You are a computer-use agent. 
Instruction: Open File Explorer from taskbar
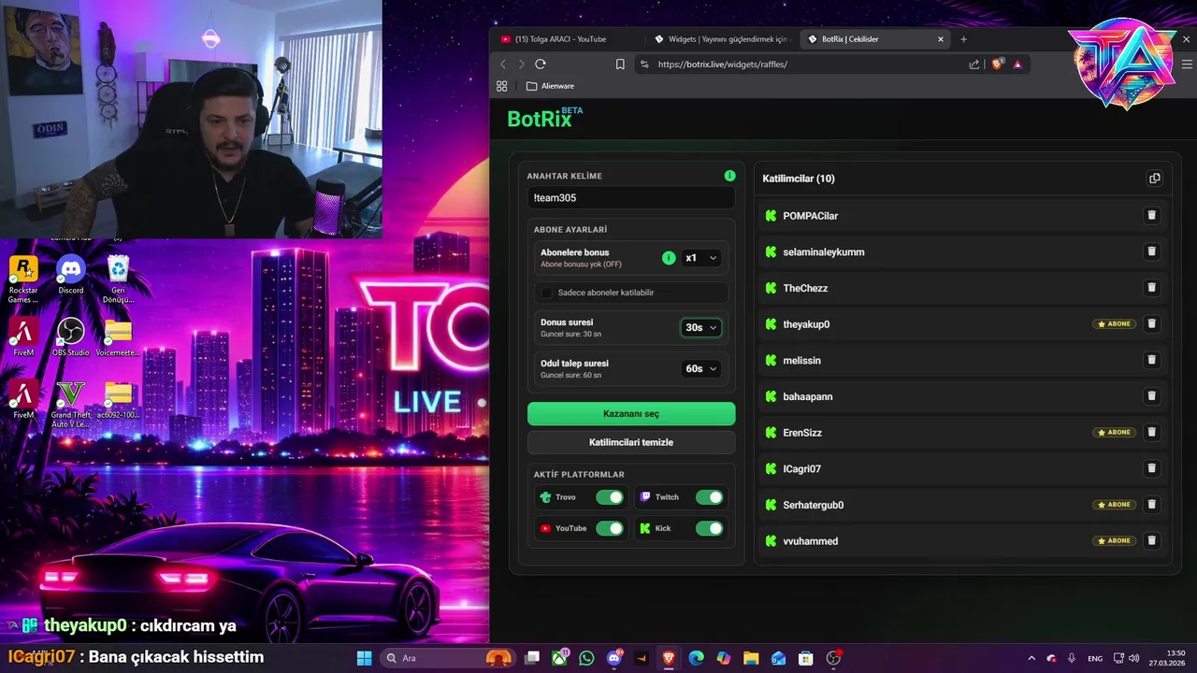(x=751, y=658)
